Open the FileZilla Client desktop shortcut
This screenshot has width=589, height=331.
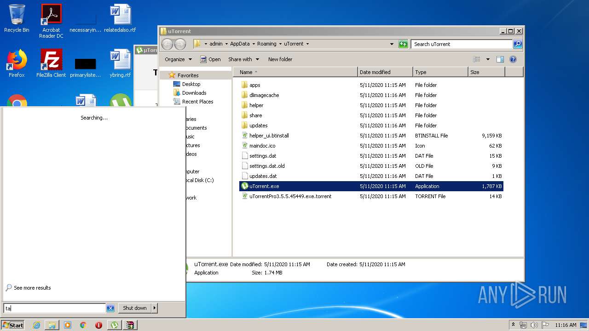click(x=51, y=63)
